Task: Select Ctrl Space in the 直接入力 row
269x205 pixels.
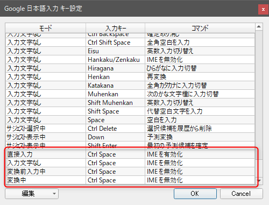Action: [115, 154]
